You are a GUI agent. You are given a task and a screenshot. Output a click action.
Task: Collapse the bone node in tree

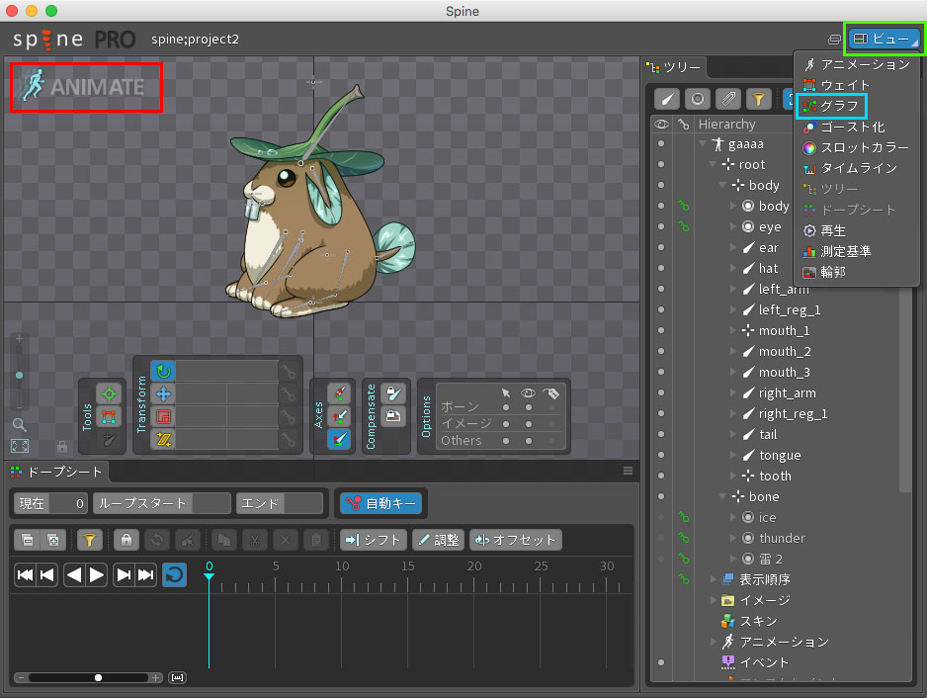[722, 496]
